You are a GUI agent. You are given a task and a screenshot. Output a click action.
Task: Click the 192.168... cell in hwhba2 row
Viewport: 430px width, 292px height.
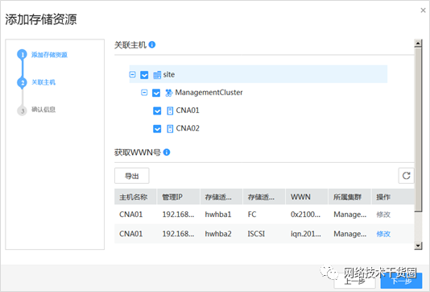178,234
